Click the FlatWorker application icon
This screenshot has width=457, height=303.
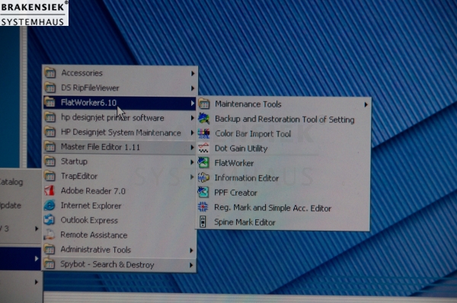(x=203, y=163)
